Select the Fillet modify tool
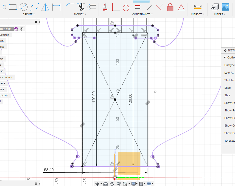This screenshot has height=186, width=235. click(70, 7)
